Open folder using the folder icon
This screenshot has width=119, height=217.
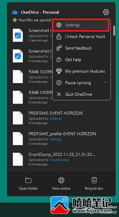[28, 180]
